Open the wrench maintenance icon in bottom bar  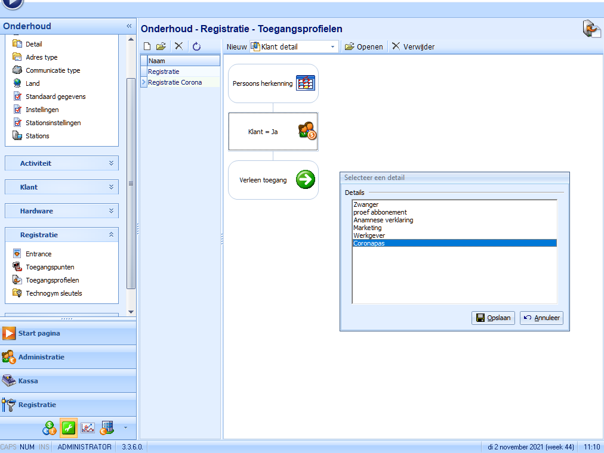69,427
